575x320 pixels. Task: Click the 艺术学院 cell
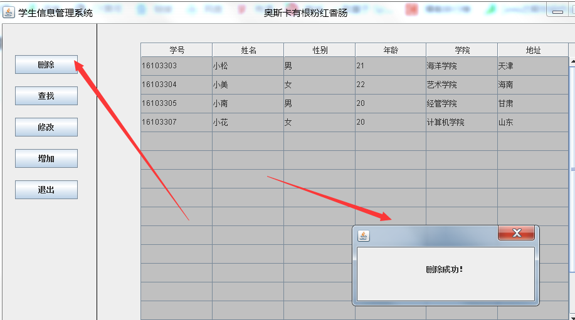(x=462, y=85)
